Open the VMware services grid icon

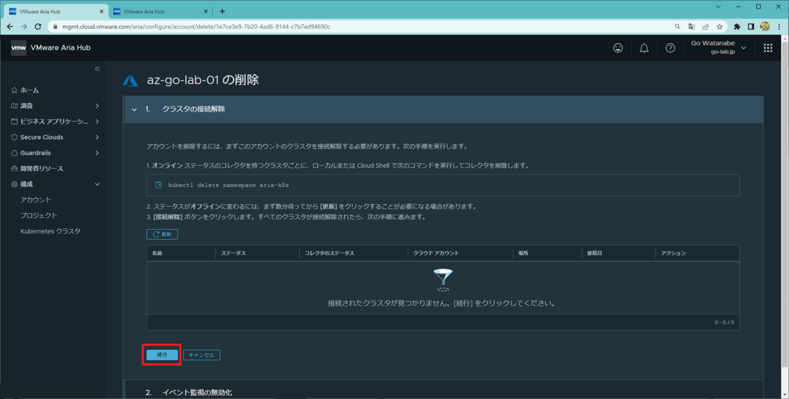pos(768,48)
